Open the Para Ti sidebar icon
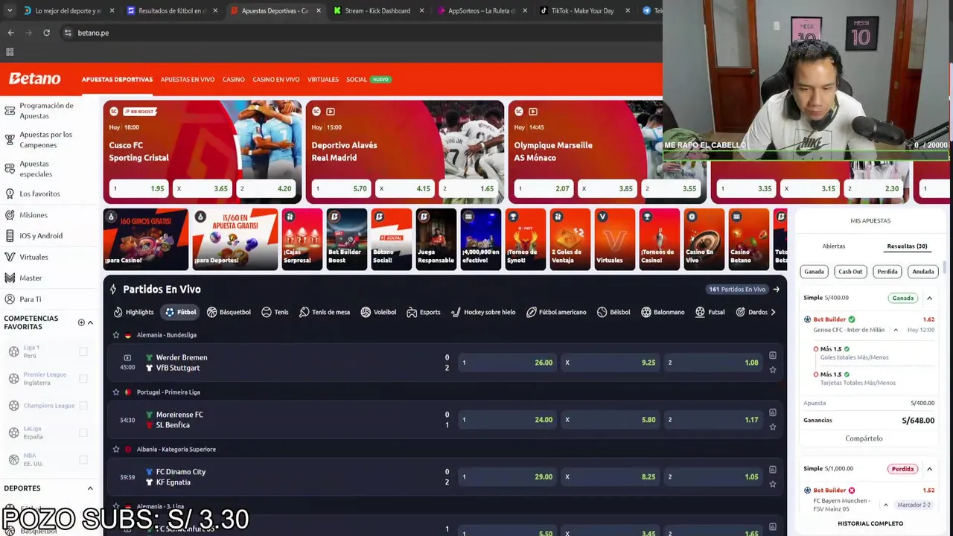Image resolution: width=953 pixels, height=536 pixels. (x=10, y=299)
